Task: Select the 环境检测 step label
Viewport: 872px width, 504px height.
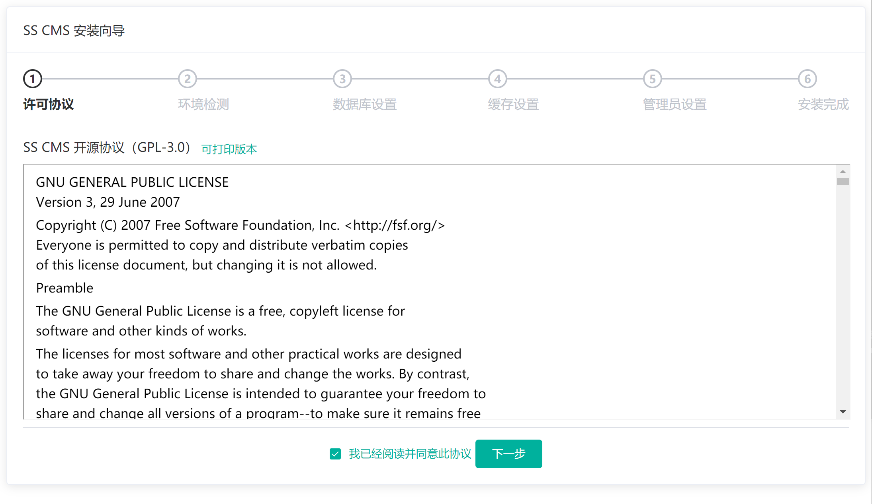Action: (x=203, y=105)
